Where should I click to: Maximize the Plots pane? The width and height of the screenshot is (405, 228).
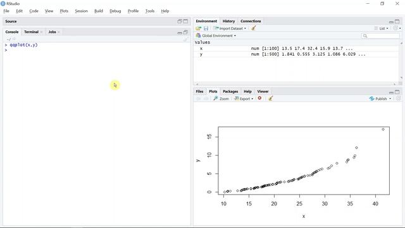pyautogui.click(x=397, y=92)
